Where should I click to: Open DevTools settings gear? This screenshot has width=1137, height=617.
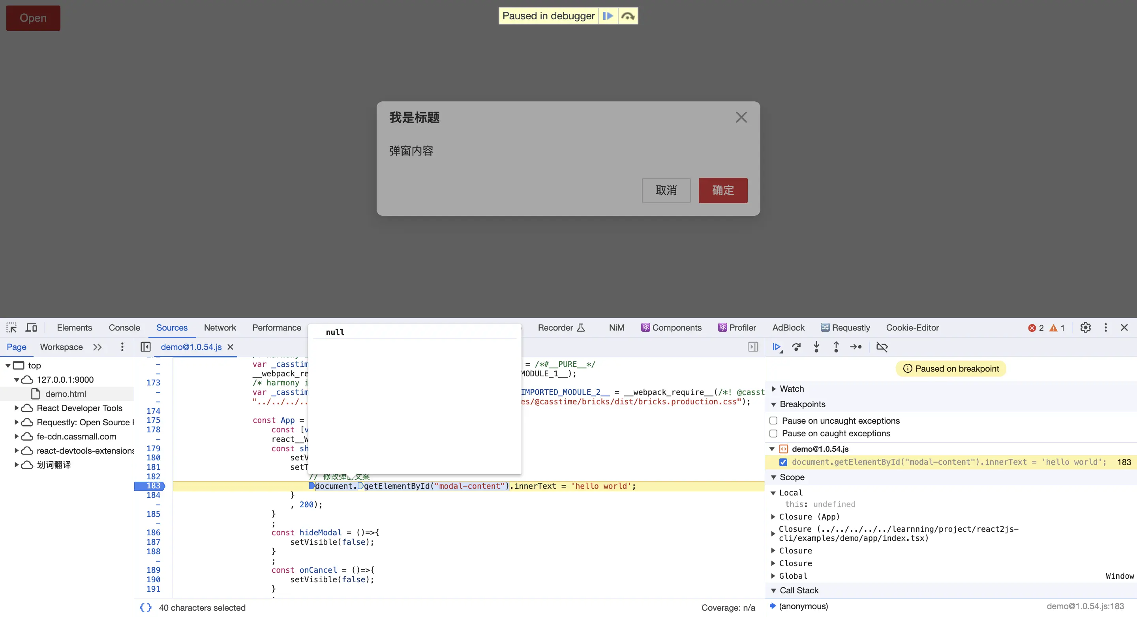(1085, 328)
